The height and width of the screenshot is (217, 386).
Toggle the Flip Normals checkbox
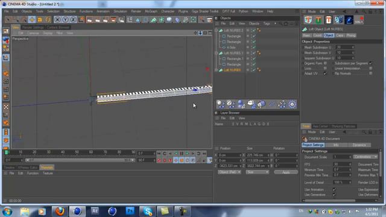(371, 74)
